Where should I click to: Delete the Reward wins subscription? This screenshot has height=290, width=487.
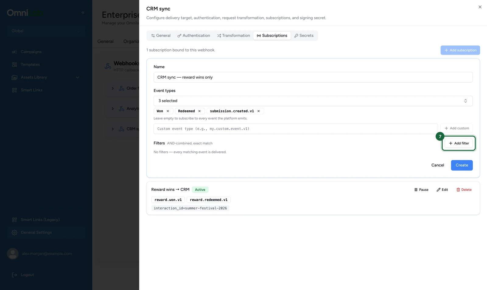click(x=464, y=190)
